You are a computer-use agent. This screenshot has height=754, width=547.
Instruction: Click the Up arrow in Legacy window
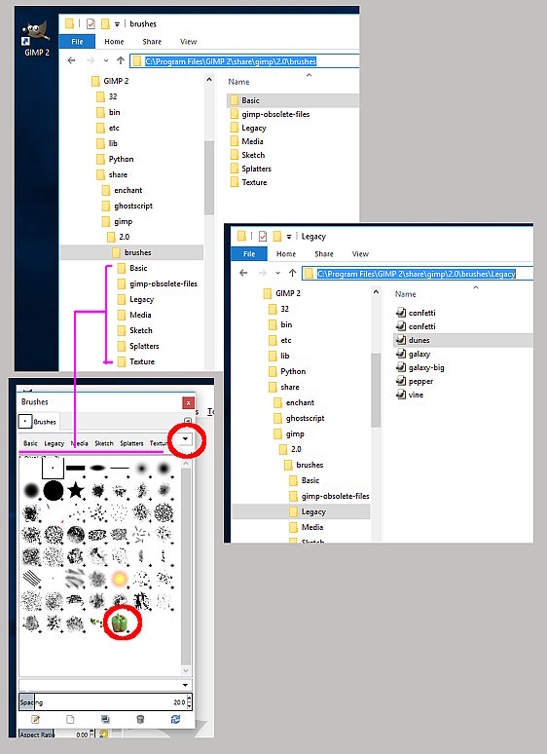click(x=292, y=273)
